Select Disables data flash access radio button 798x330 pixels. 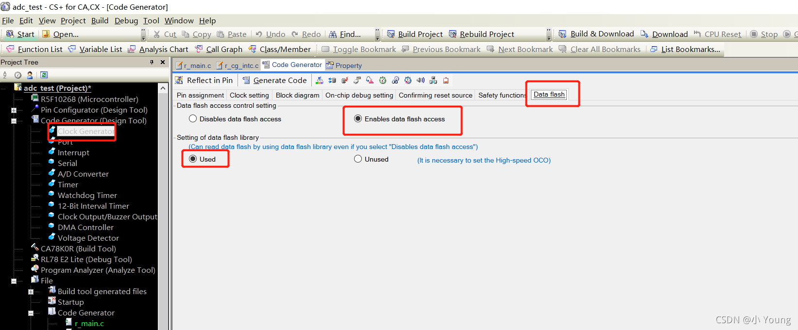[193, 119]
